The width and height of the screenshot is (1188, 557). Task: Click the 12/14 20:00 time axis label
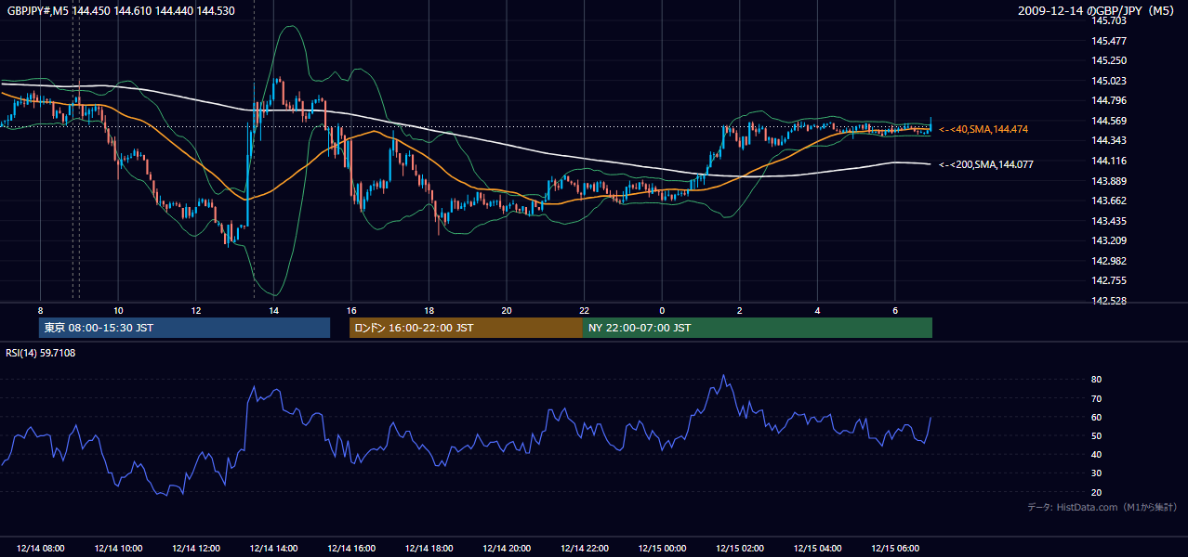pos(507,548)
